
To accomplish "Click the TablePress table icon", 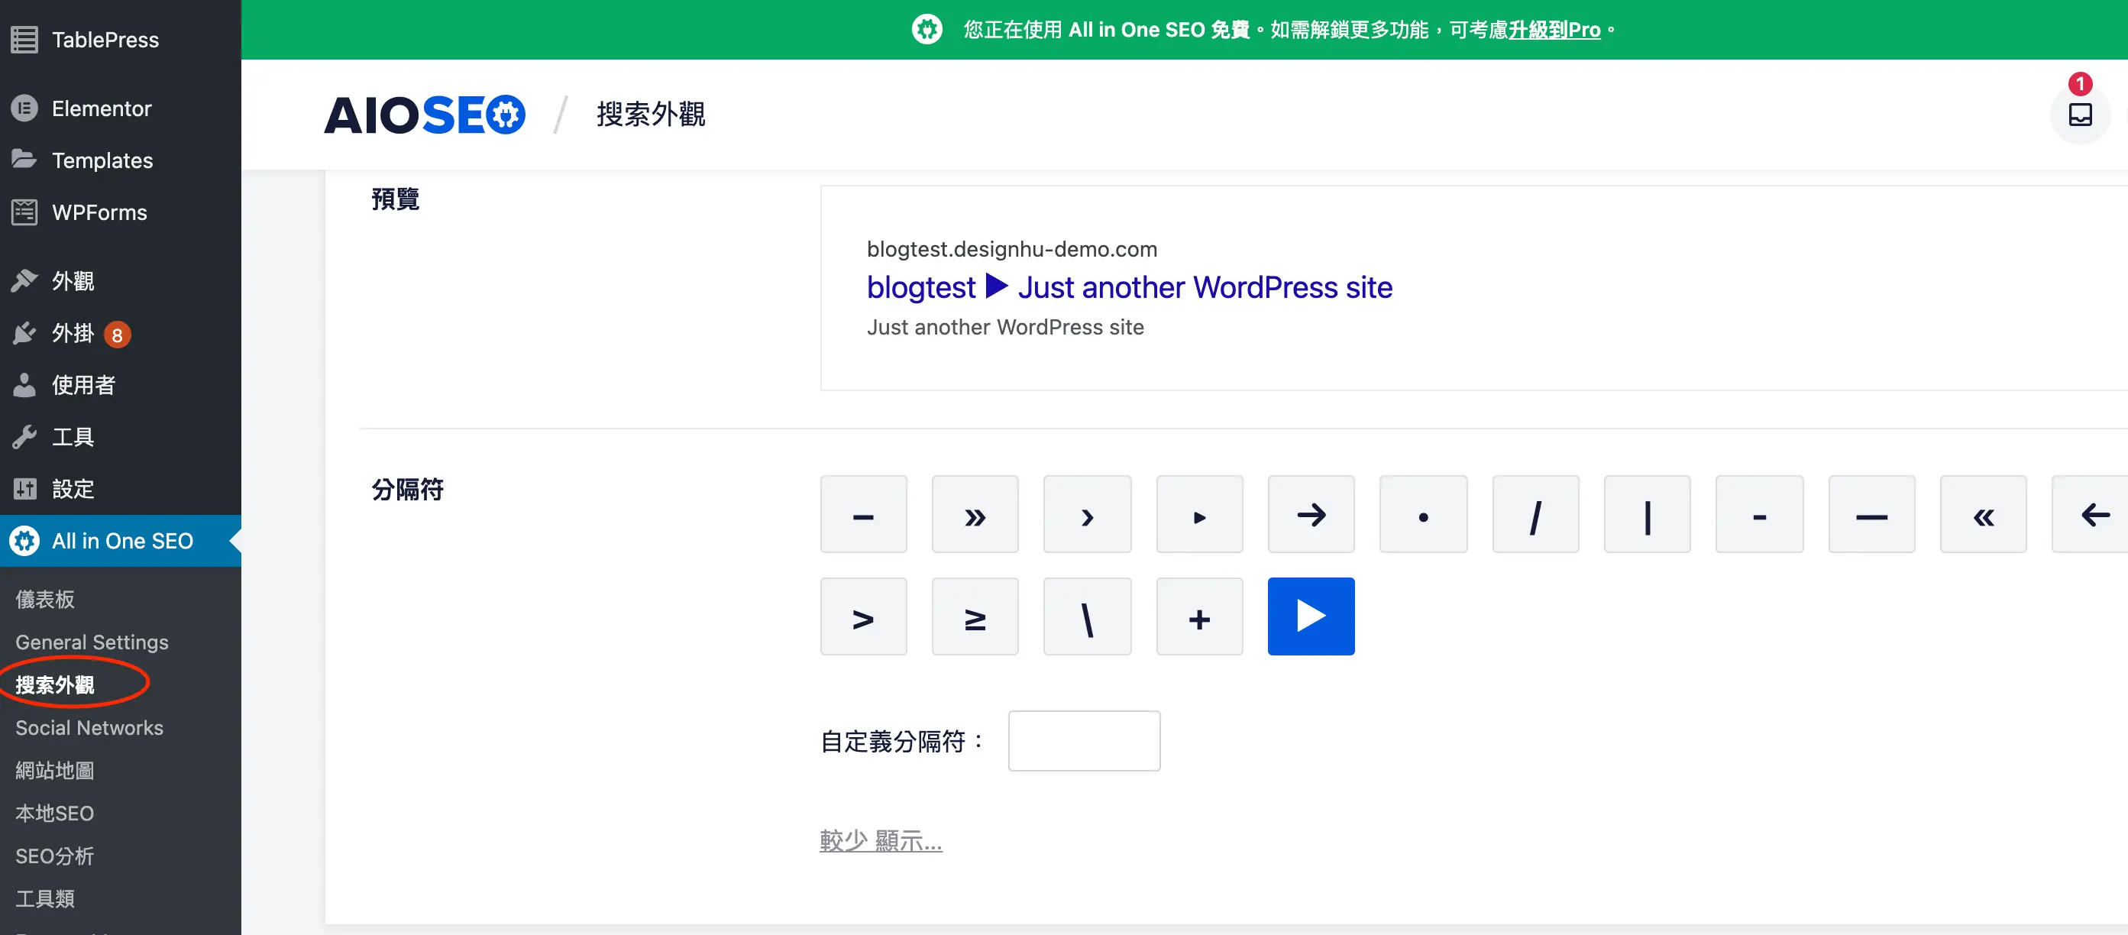I will [24, 40].
